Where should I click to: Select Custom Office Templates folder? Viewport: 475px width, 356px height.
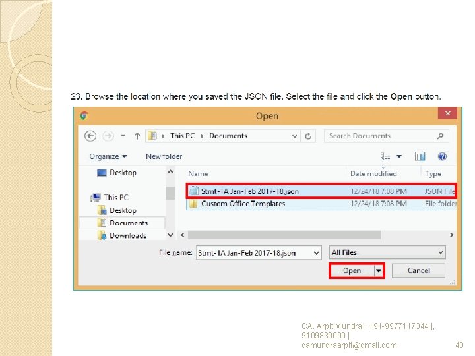click(321, 204)
